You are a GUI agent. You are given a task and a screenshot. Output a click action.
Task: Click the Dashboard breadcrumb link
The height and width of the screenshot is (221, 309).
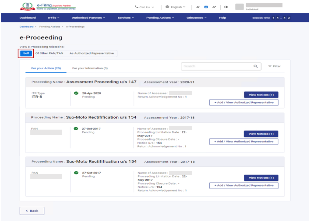click(26, 27)
